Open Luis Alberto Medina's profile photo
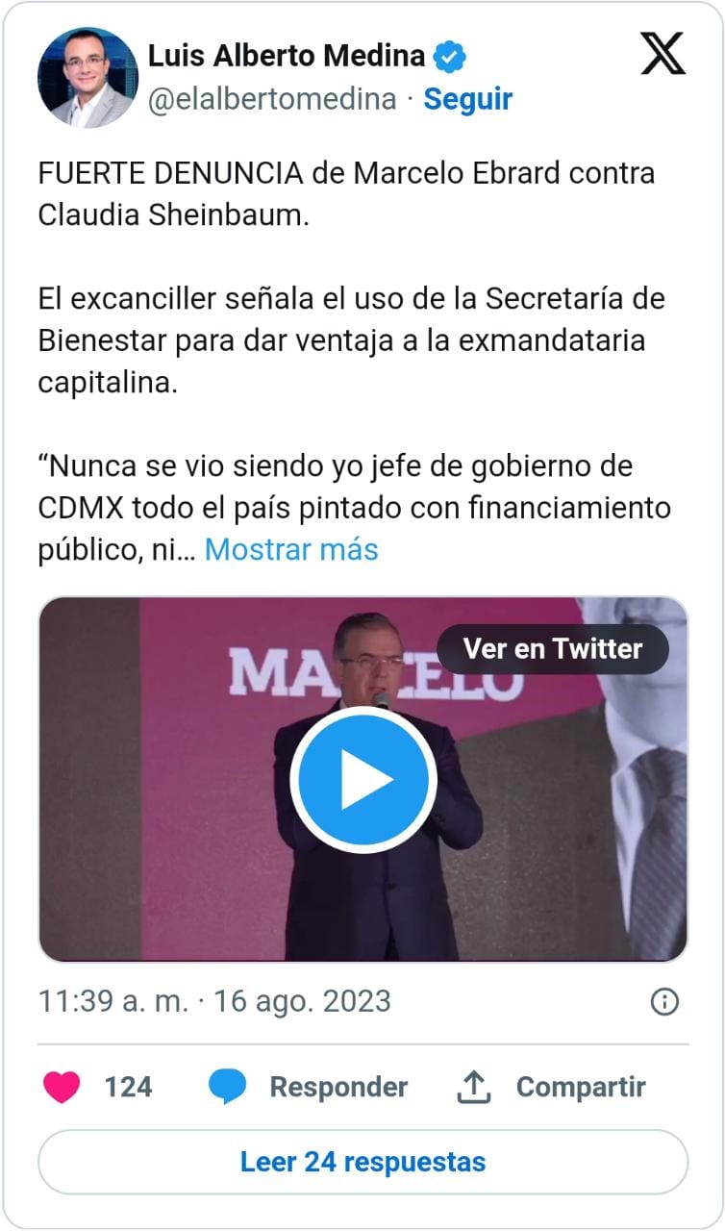725x1231 pixels. pyautogui.click(x=87, y=77)
